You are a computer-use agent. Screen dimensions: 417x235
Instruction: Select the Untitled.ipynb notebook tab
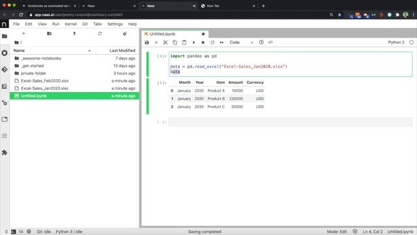pyautogui.click(x=175, y=34)
